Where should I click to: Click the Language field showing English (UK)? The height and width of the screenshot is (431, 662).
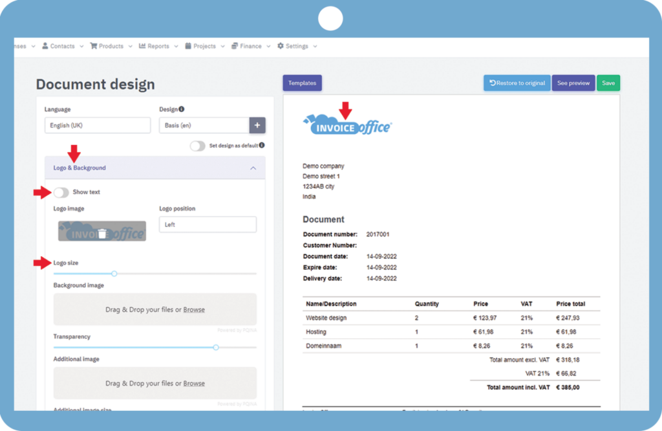coord(97,126)
